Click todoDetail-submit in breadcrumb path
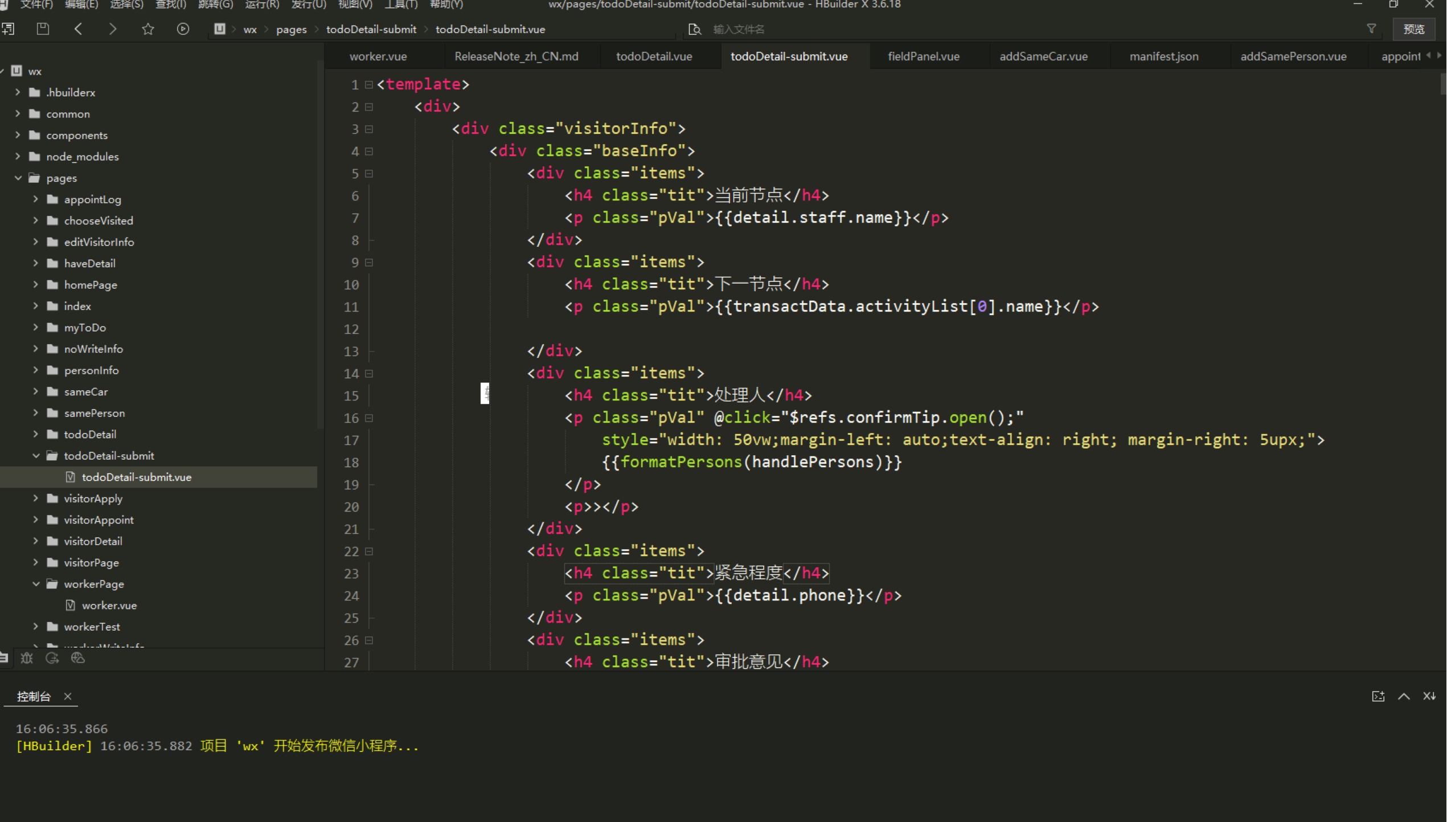The image size is (1447, 822). 371,29
